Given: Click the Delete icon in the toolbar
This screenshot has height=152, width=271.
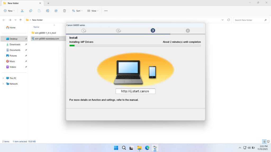Looking at the screenshot, I should click(x=64, y=11).
